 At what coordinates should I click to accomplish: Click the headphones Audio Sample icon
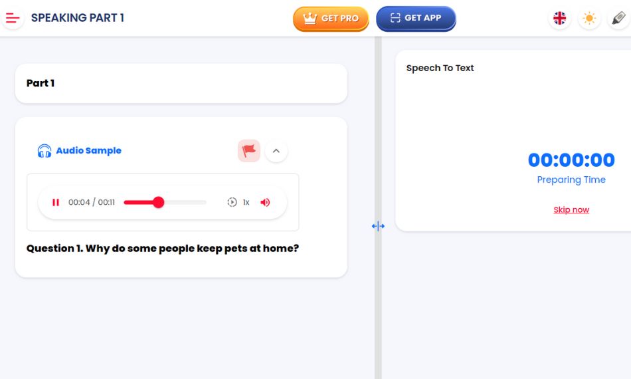[x=45, y=151]
